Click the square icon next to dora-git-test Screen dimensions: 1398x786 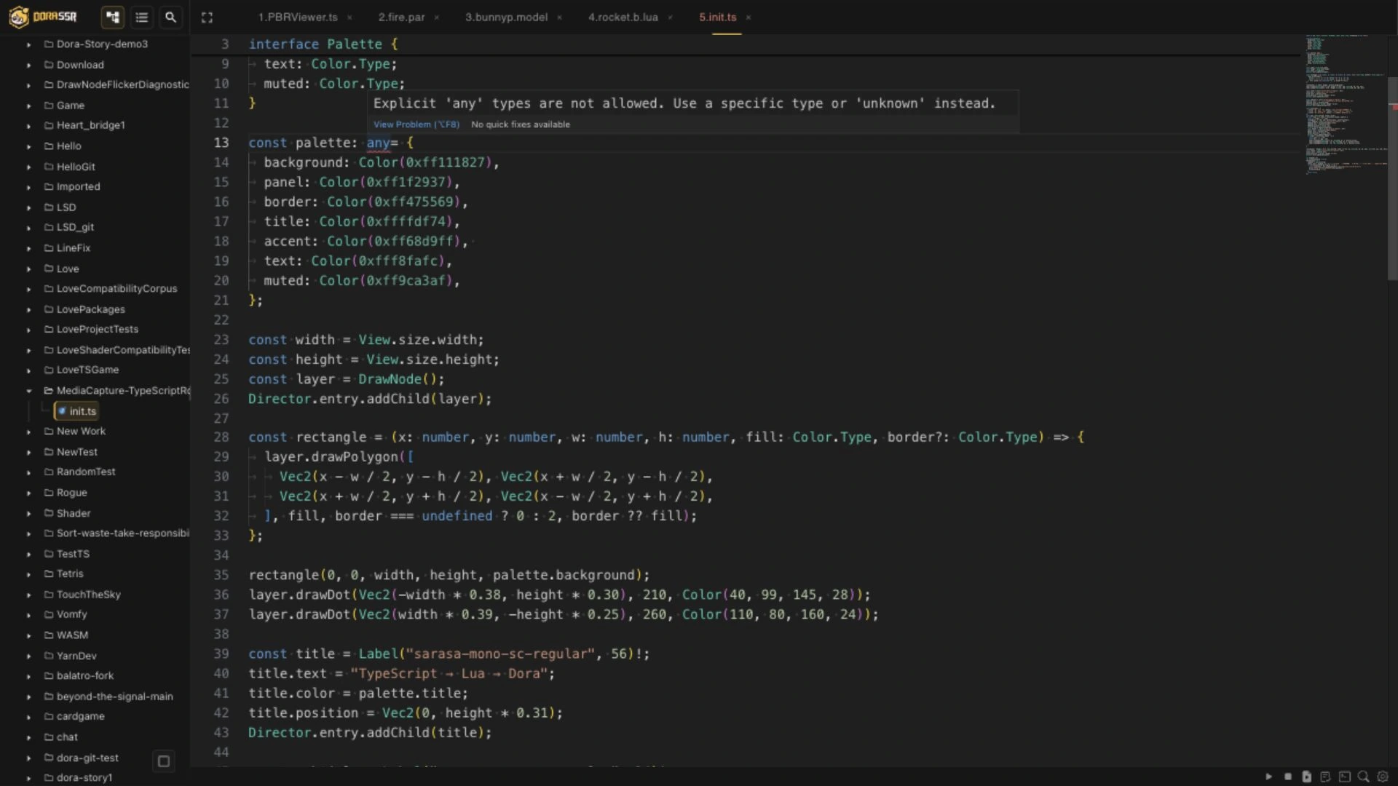click(164, 761)
